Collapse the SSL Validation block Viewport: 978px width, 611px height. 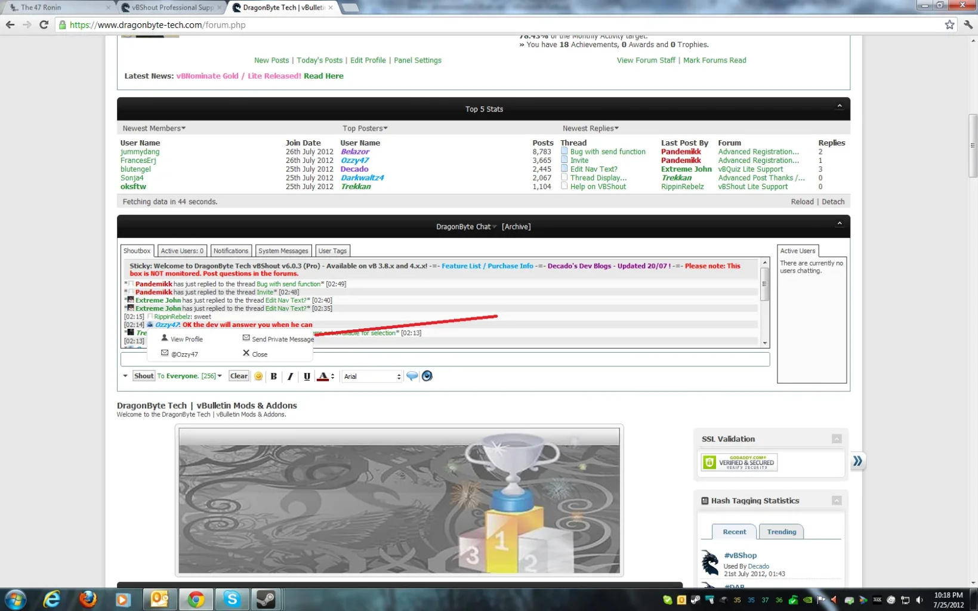[x=837, y=439]
